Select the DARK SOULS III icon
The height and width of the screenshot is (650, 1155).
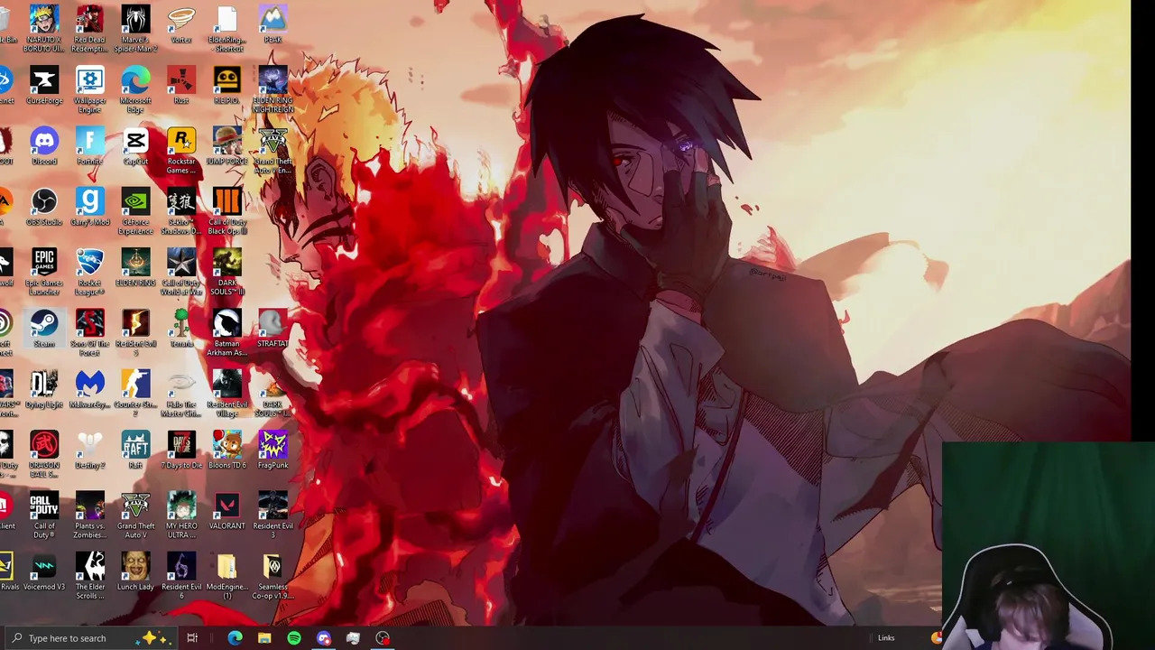226,271
